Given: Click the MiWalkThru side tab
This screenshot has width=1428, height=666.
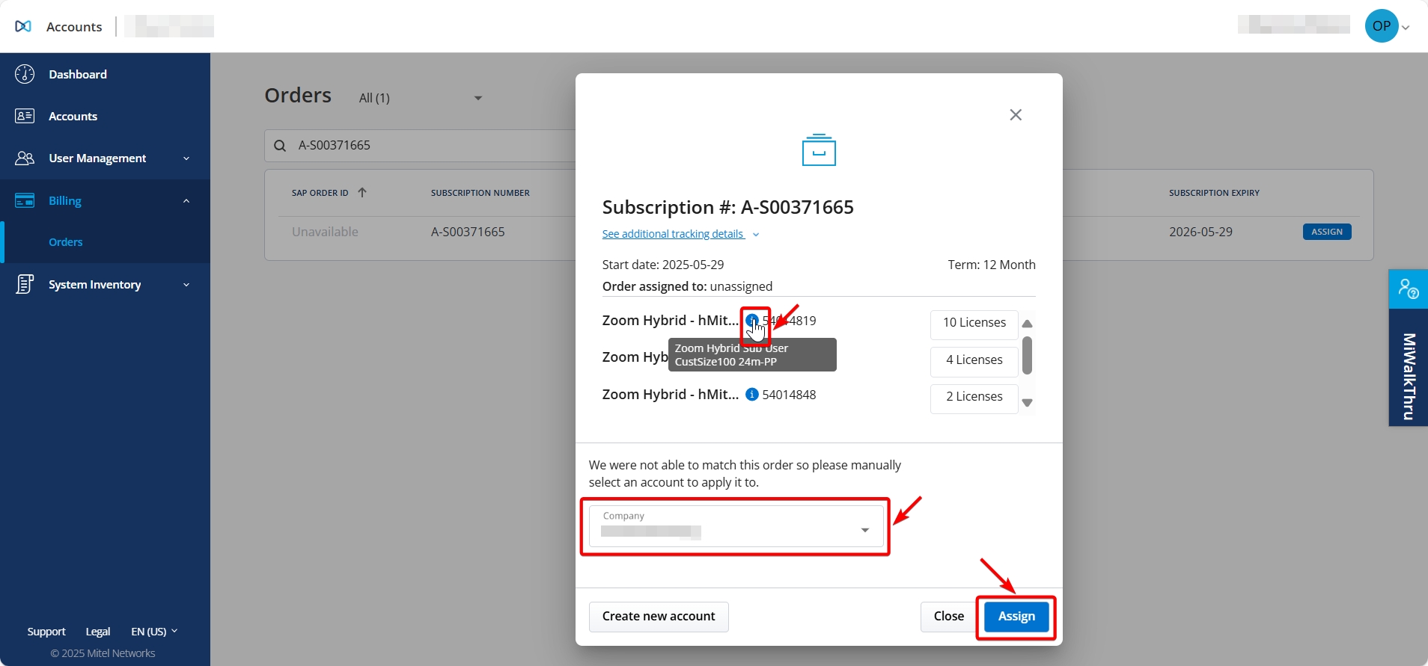Looking at the screenshot, I should point(1409,366).
